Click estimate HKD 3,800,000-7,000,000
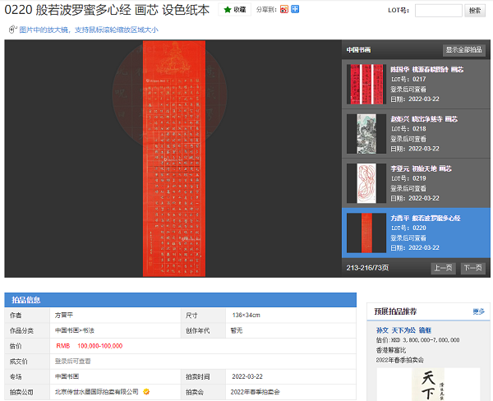This screenshot has width=493, height=401. [x=417, y=340]
